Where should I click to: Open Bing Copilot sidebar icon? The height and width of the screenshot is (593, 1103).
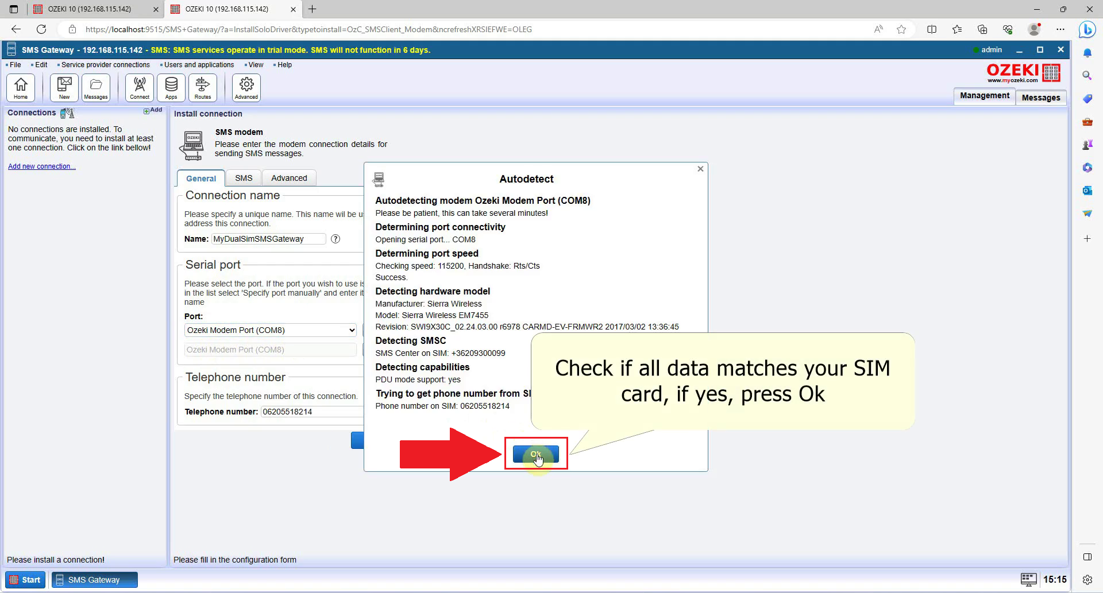(x=1087, y=29)
